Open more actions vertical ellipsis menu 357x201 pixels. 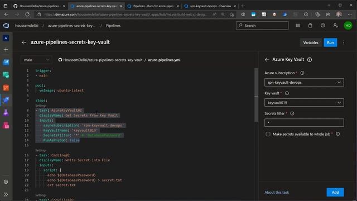(344, 42)
